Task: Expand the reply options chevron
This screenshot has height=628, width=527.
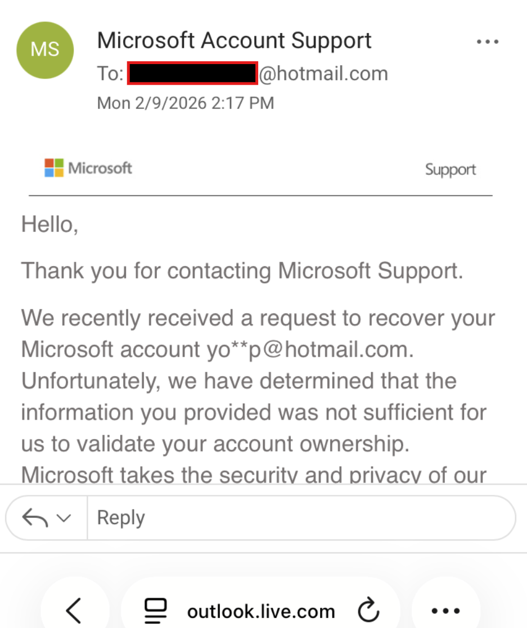Action: (x=64, y=517)
